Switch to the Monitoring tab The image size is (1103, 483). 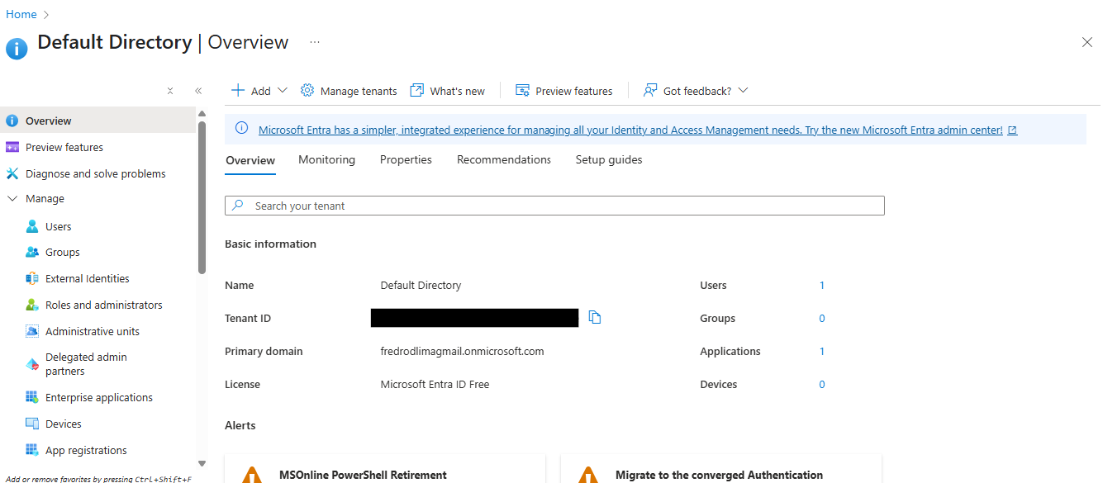(x=326, y=159)
